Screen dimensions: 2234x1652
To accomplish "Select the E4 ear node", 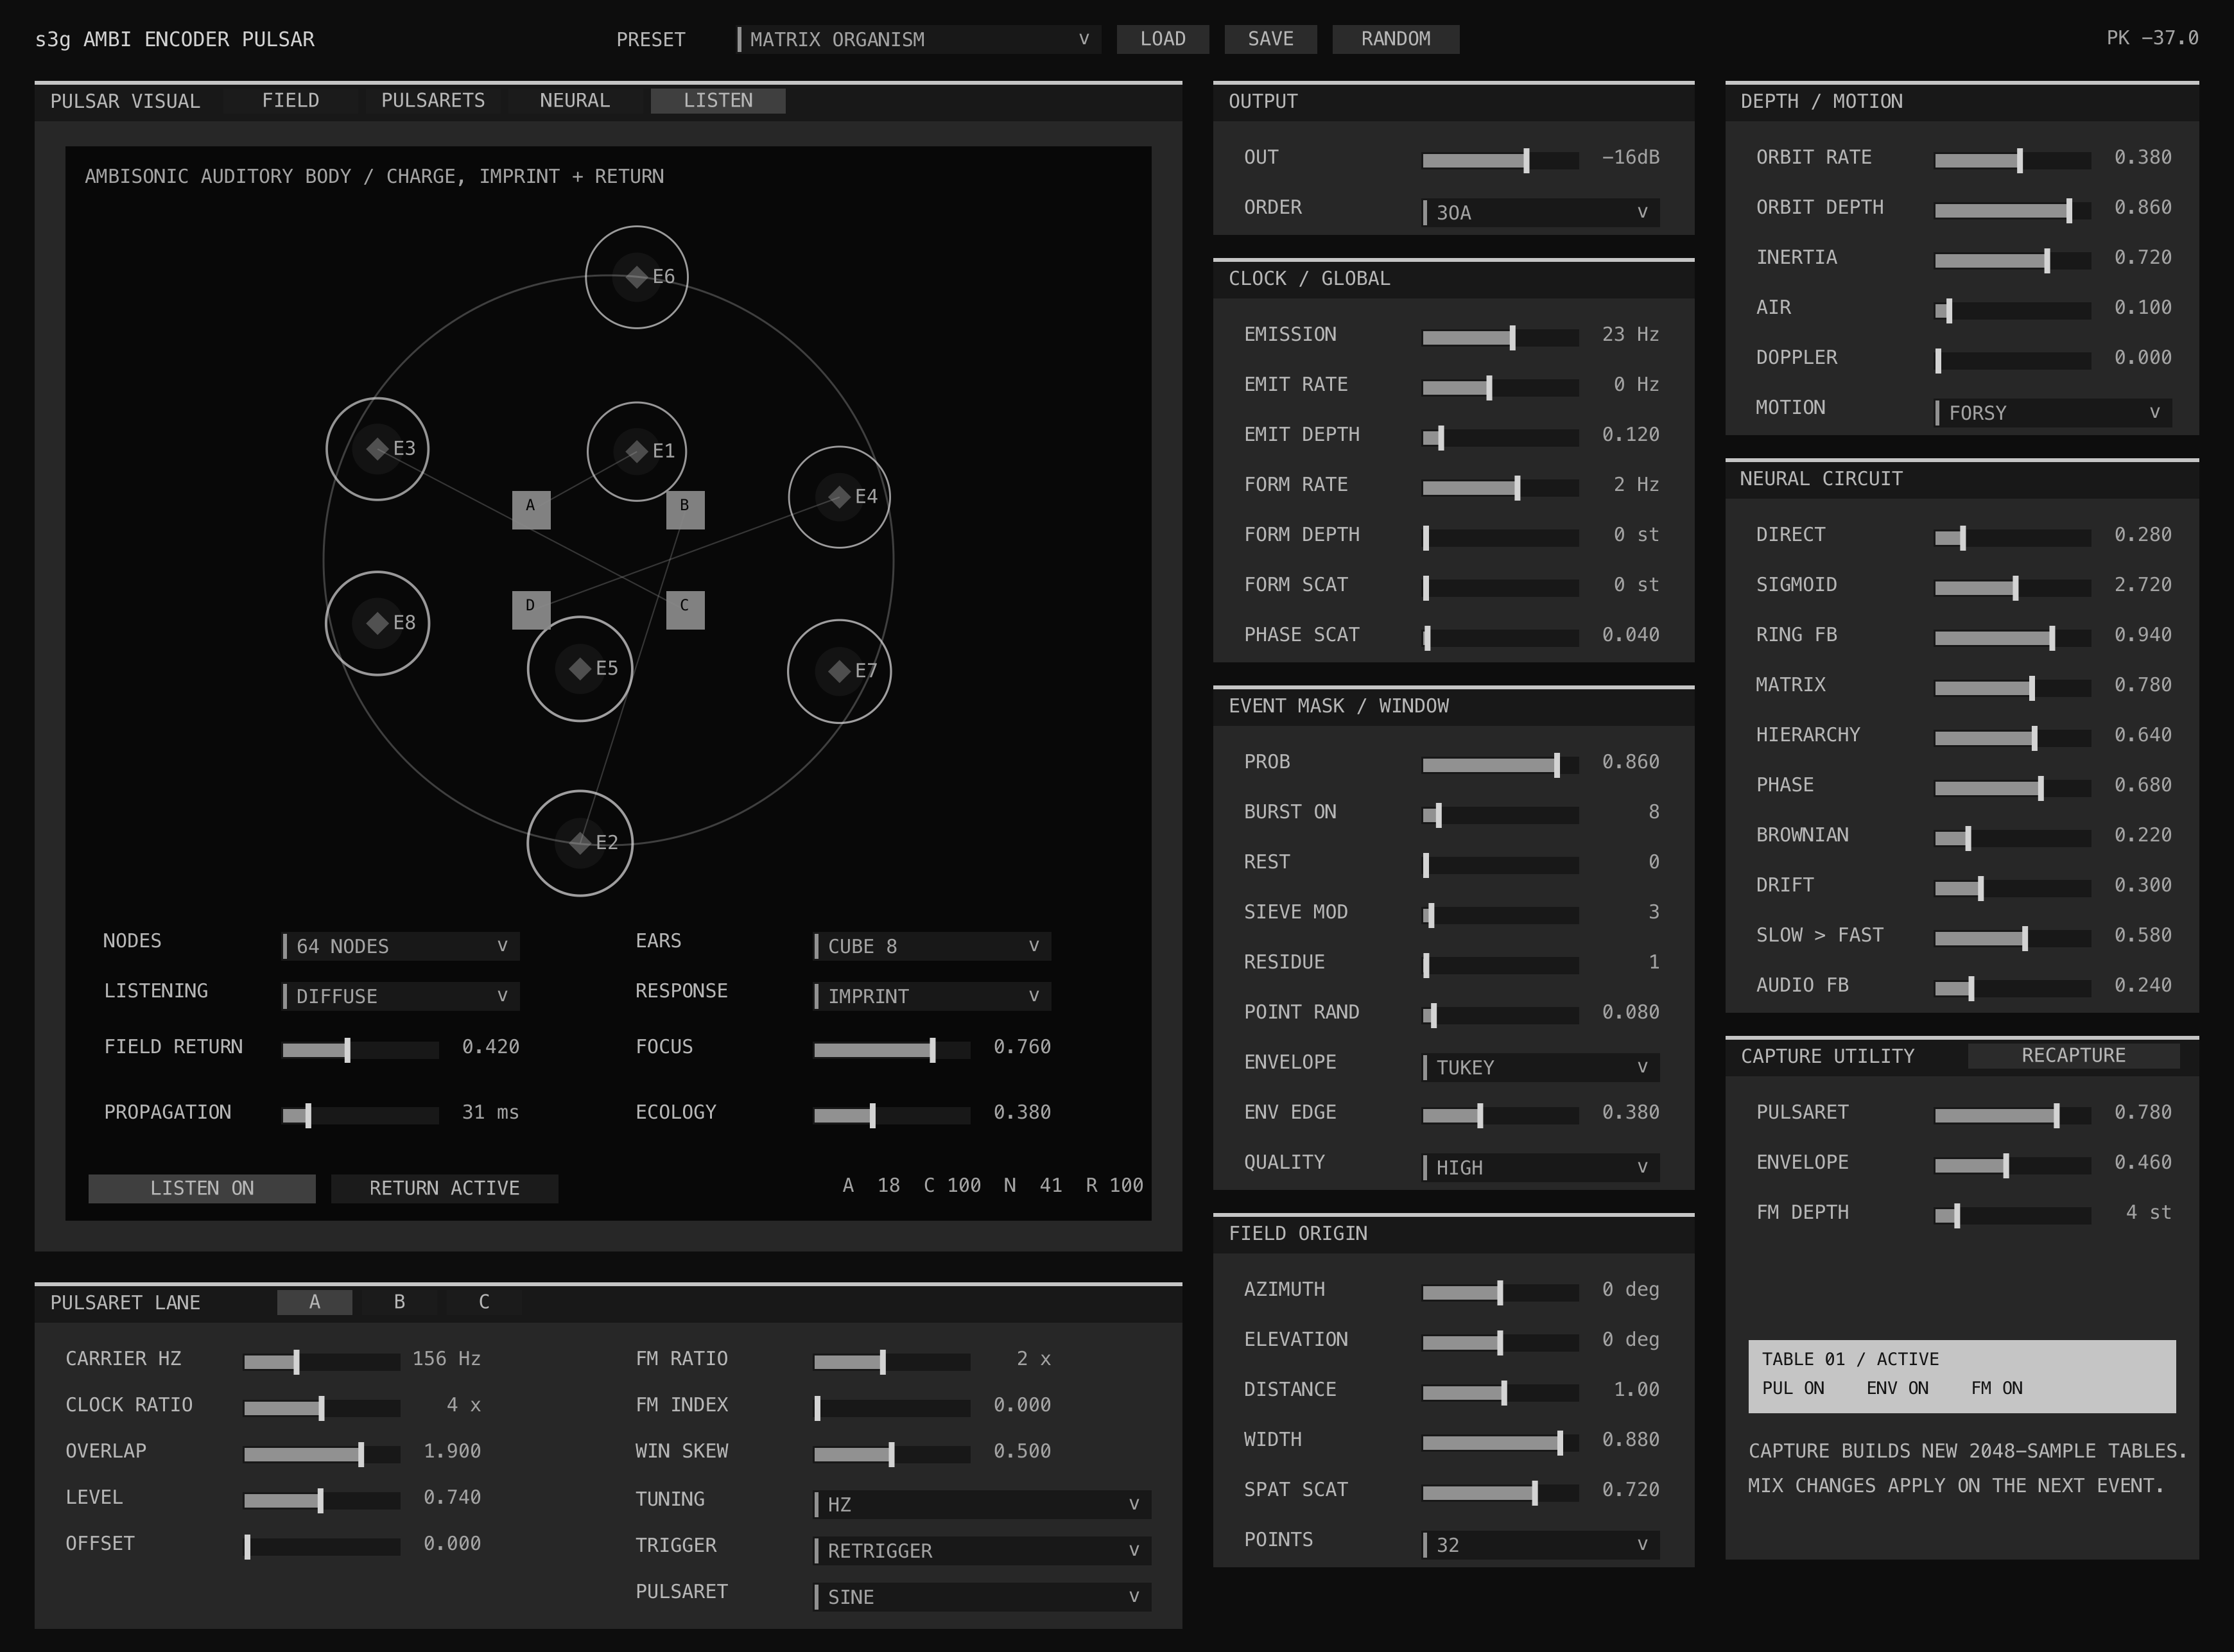I will (x=839, y=497).
